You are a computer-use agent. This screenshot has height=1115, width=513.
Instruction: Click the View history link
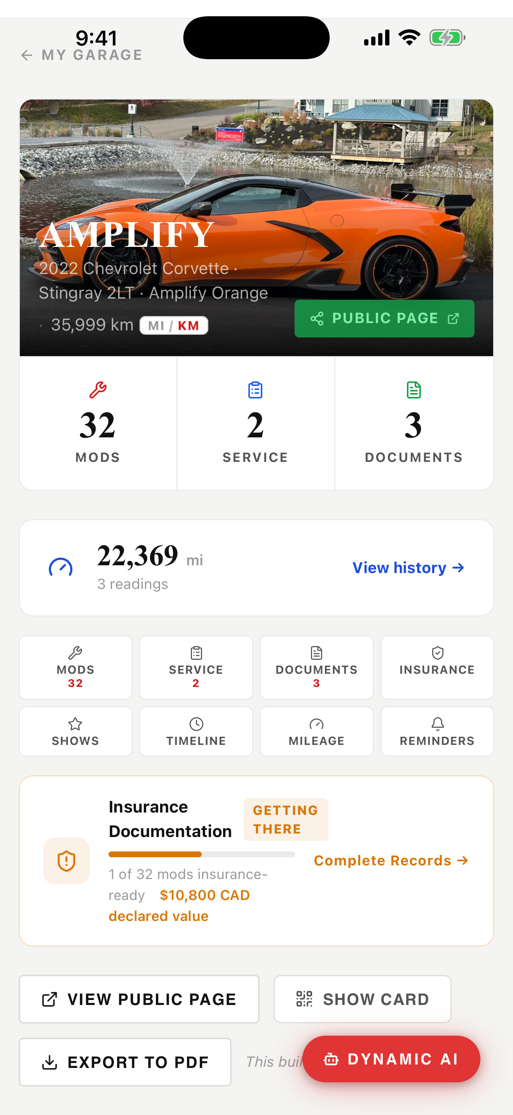(408, 568)
